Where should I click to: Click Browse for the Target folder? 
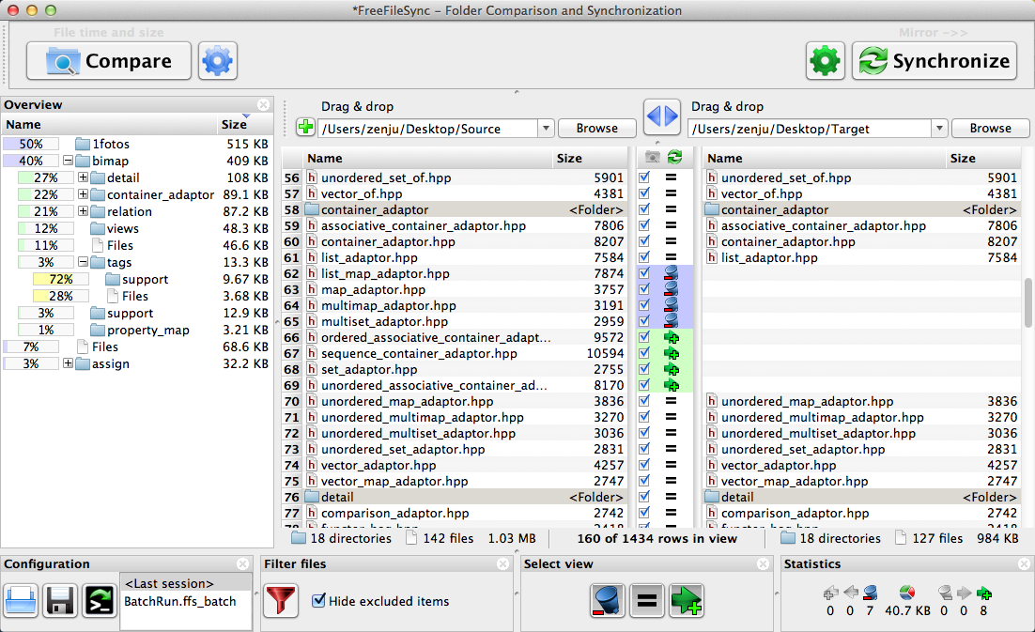990,129
